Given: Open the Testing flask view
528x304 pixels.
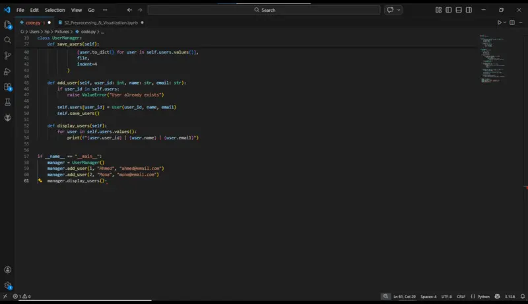Looking at the screenshot, I should click(7, 102).
